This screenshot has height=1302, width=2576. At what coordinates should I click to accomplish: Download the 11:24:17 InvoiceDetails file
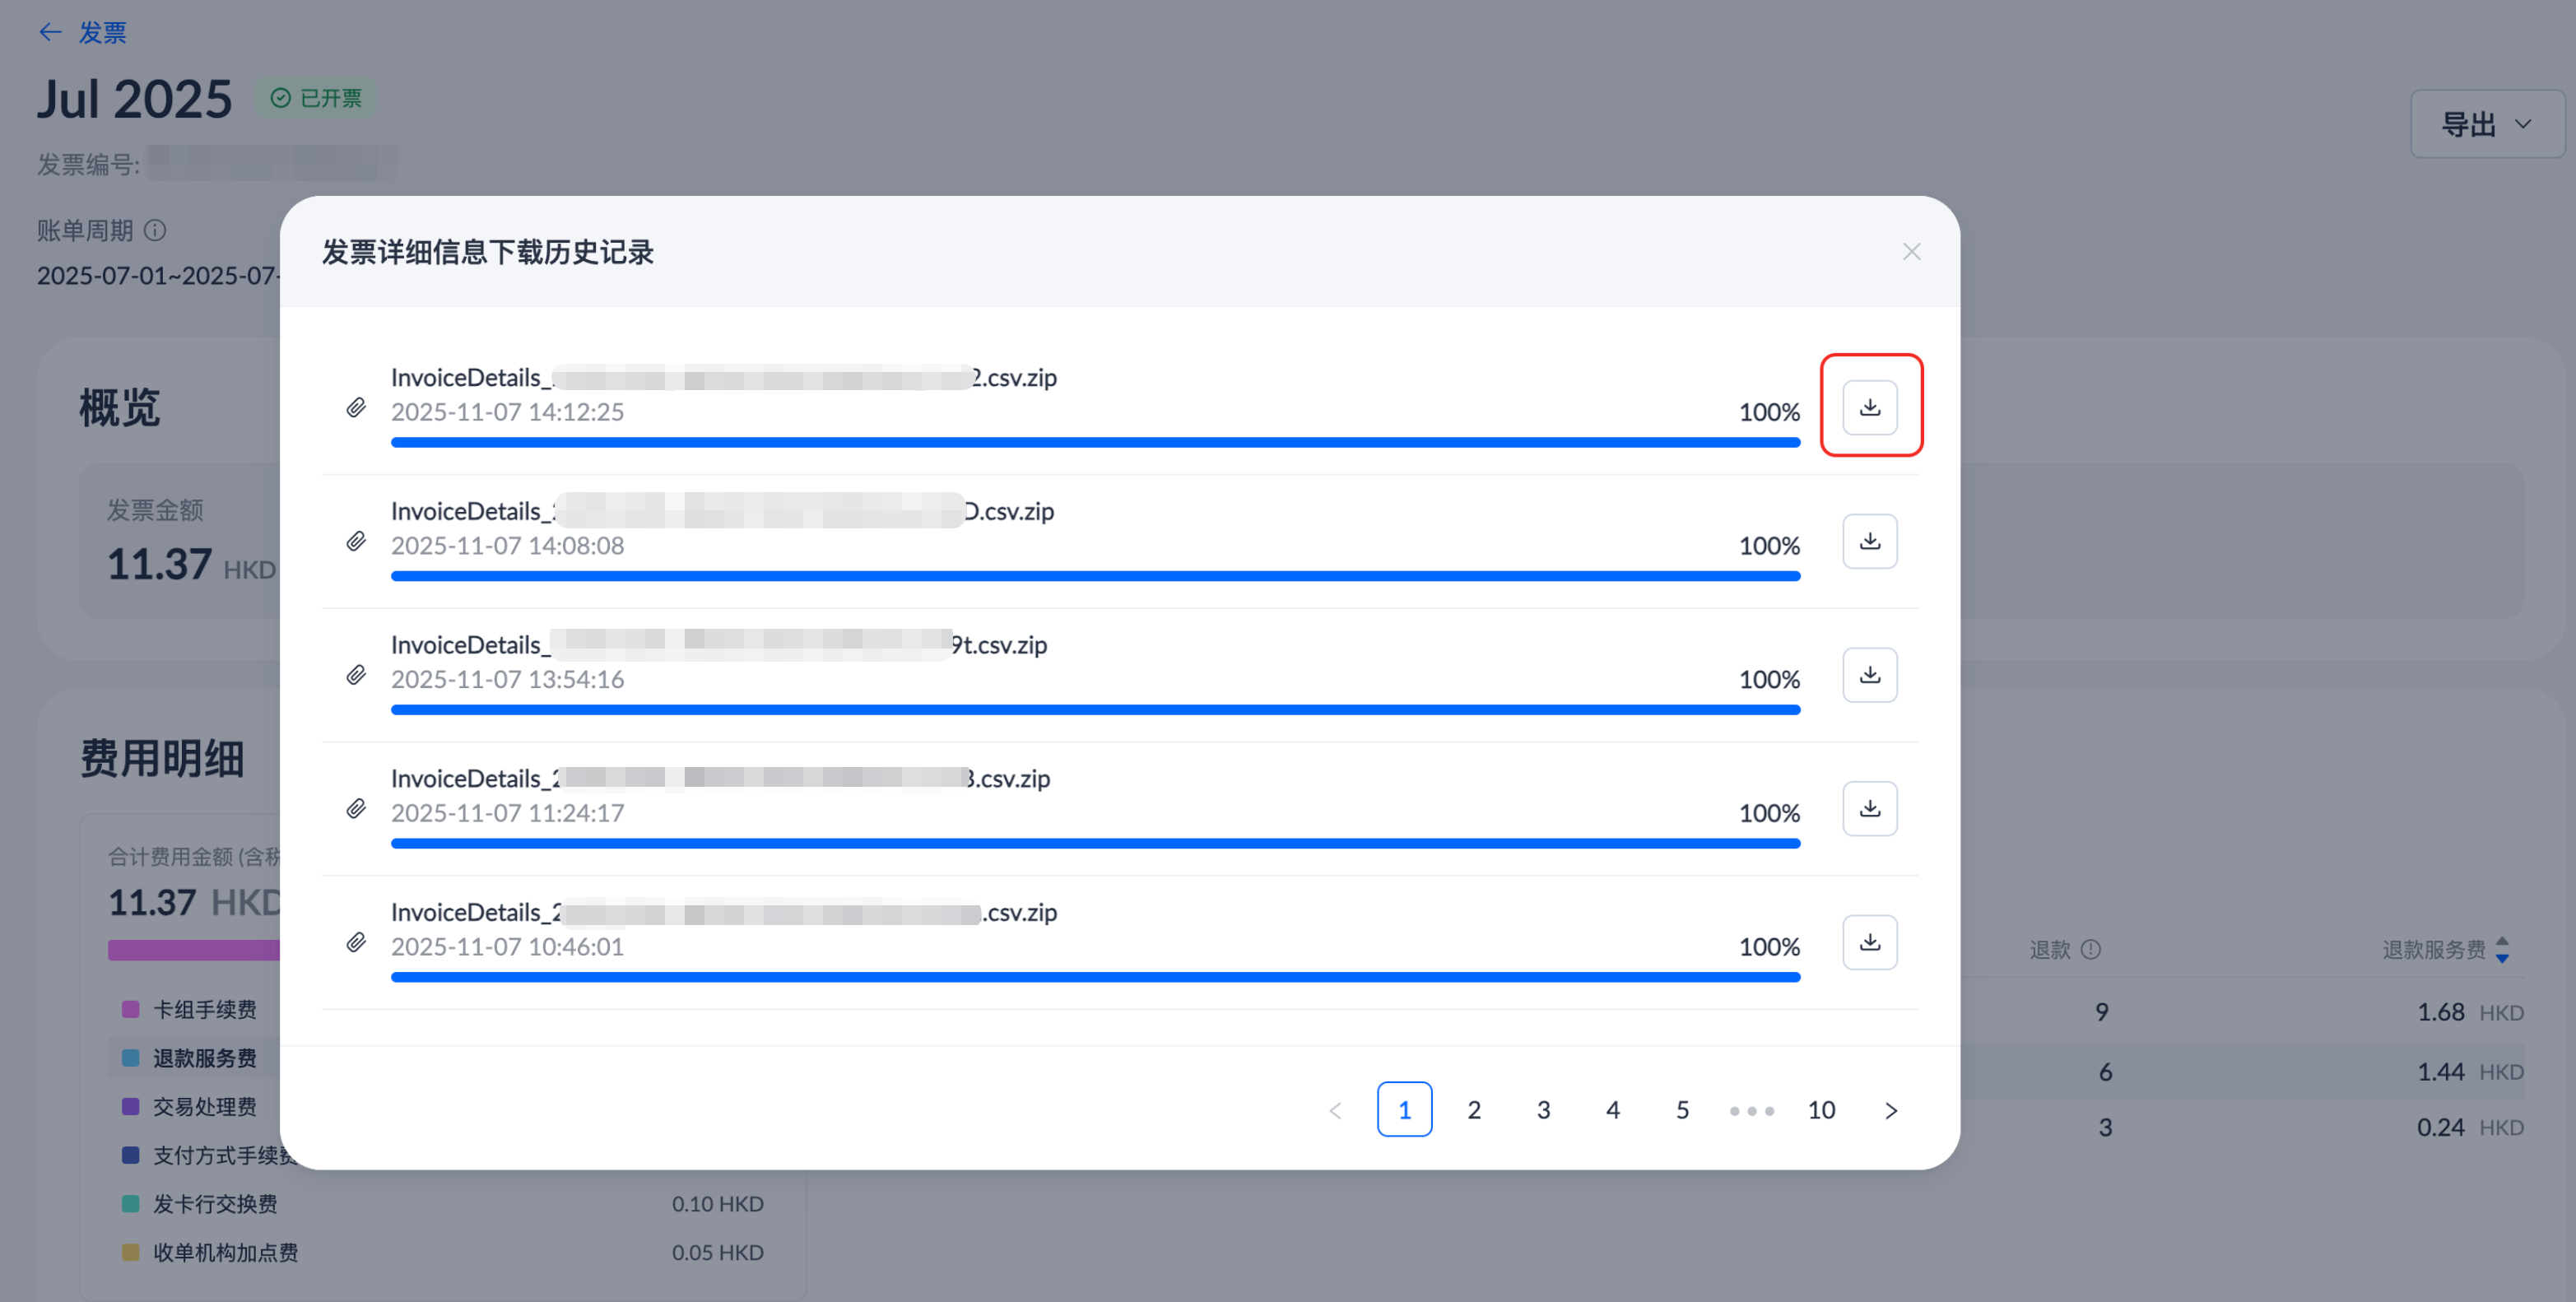click(1869, 808)
